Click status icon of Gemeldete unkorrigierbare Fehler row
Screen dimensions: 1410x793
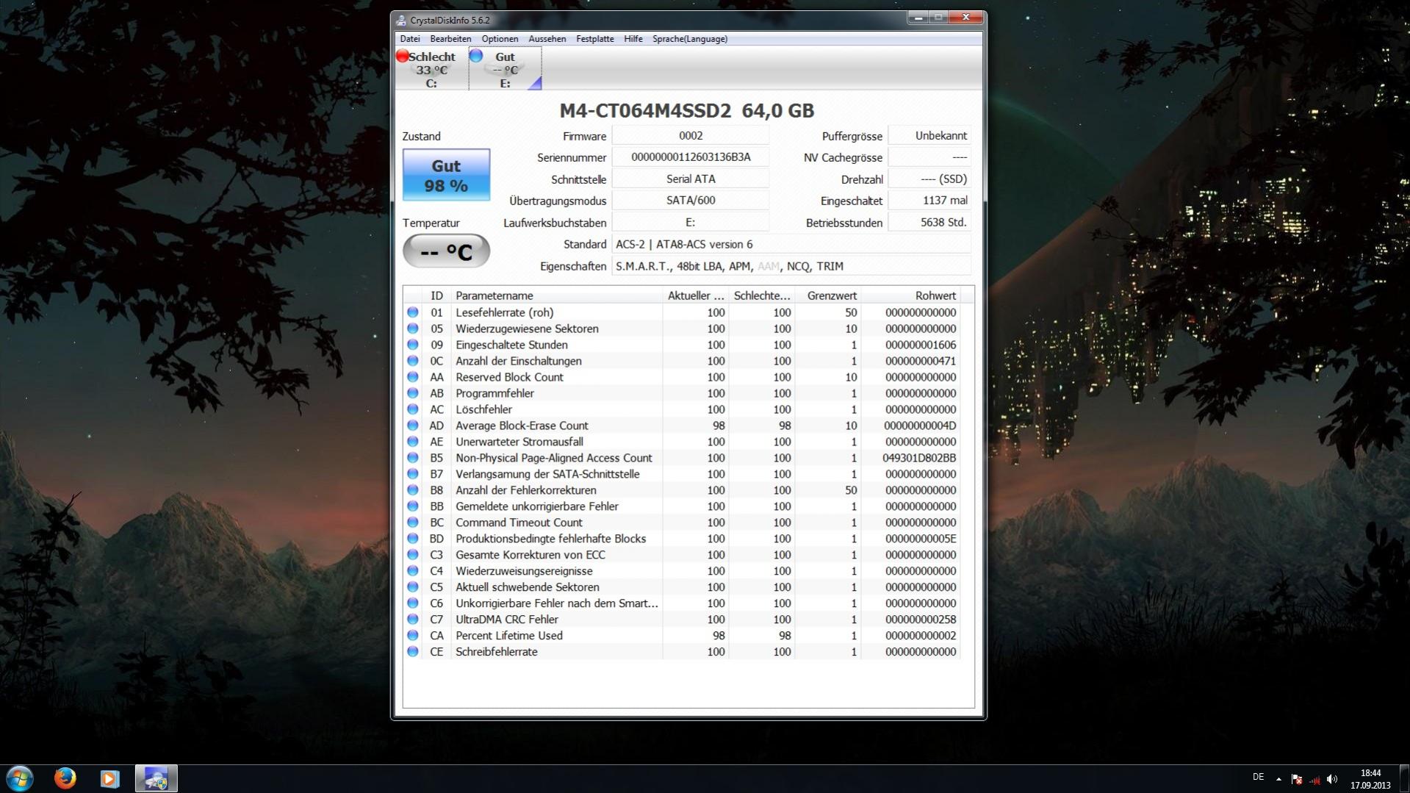(x=413, y=506)
